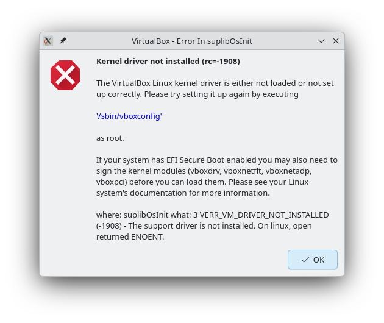Screen dimensions: 384x323
Task: Click the checkmark icon on OK button
Action: coord(305,260)
